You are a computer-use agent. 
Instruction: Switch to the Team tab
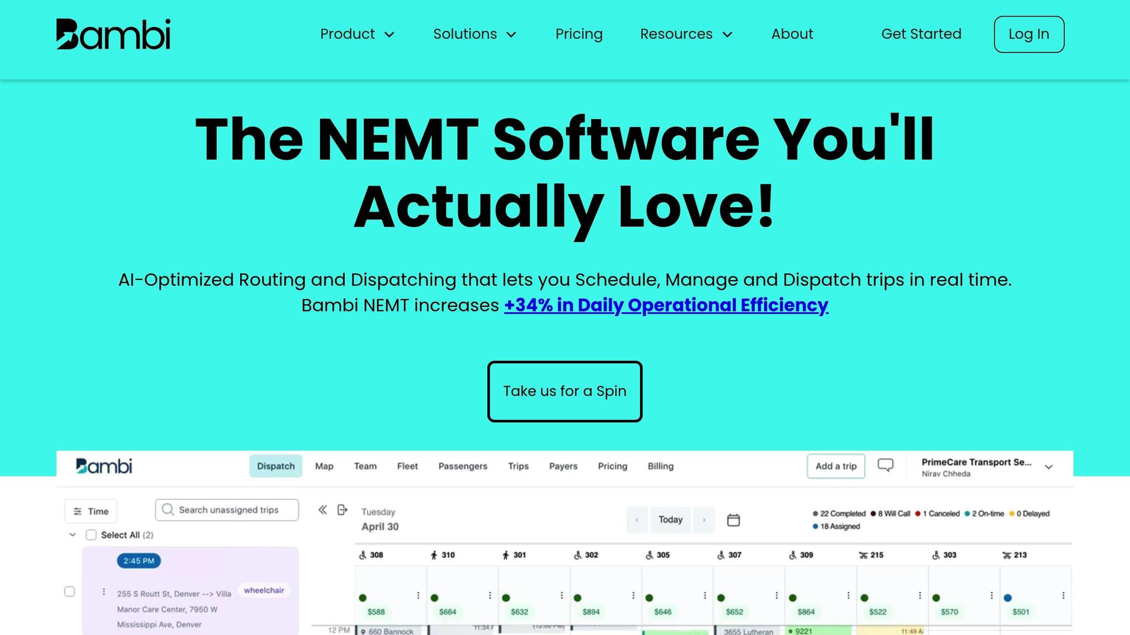(365, 466)
